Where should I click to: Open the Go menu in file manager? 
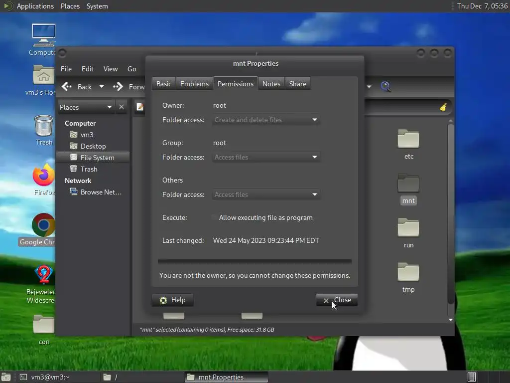pyautogui.click(x=131, y=69)
